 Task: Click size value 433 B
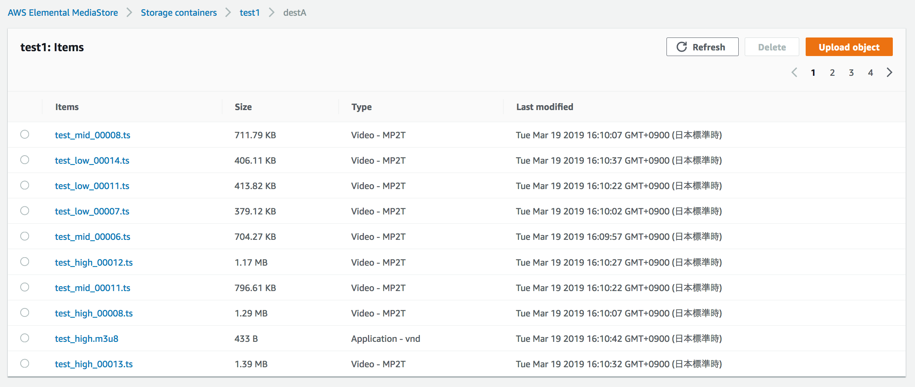coord(246,339)
